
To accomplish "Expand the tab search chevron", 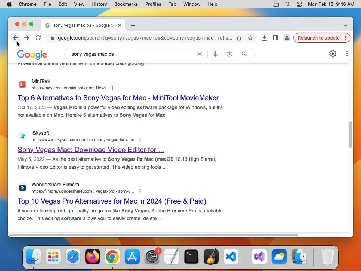I will [x=345, y=25].
